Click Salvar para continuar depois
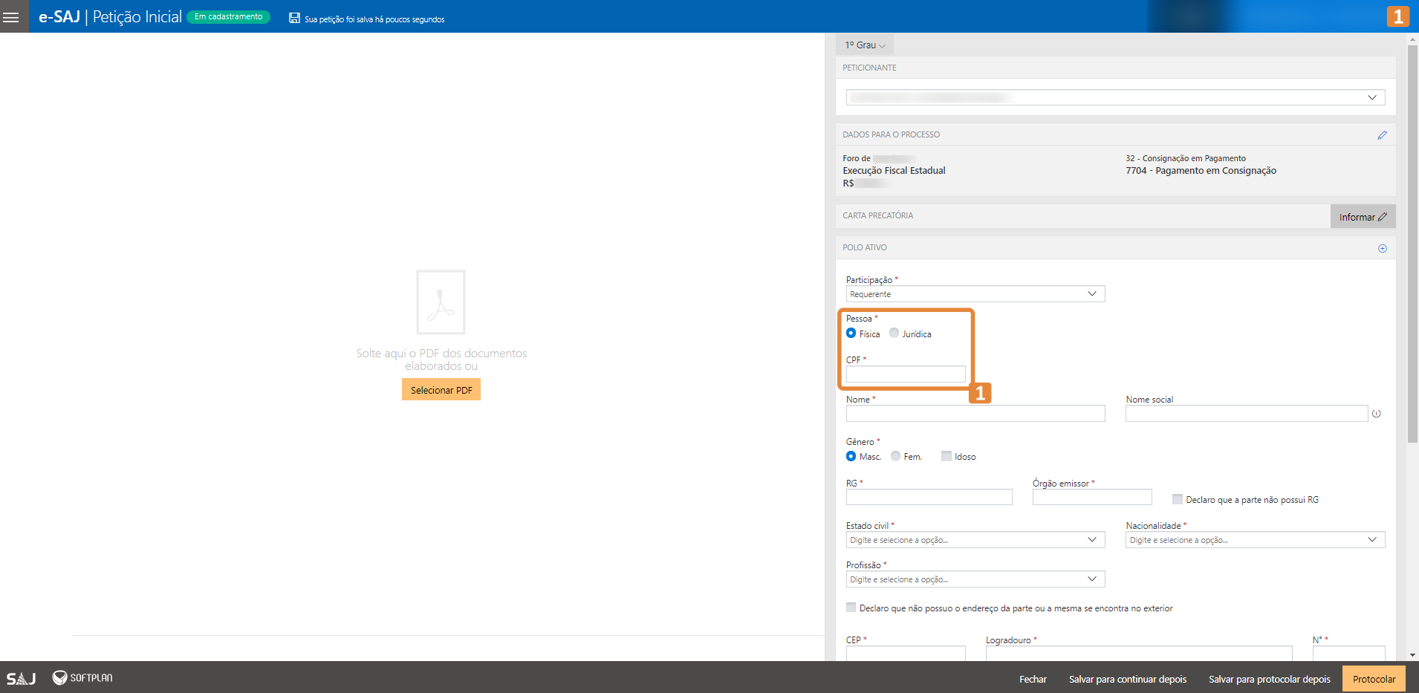 click(x=1127, y=679)
